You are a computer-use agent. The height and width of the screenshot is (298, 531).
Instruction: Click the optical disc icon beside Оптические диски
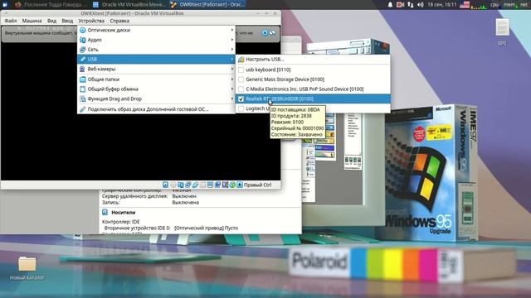[x=82, y=30]
